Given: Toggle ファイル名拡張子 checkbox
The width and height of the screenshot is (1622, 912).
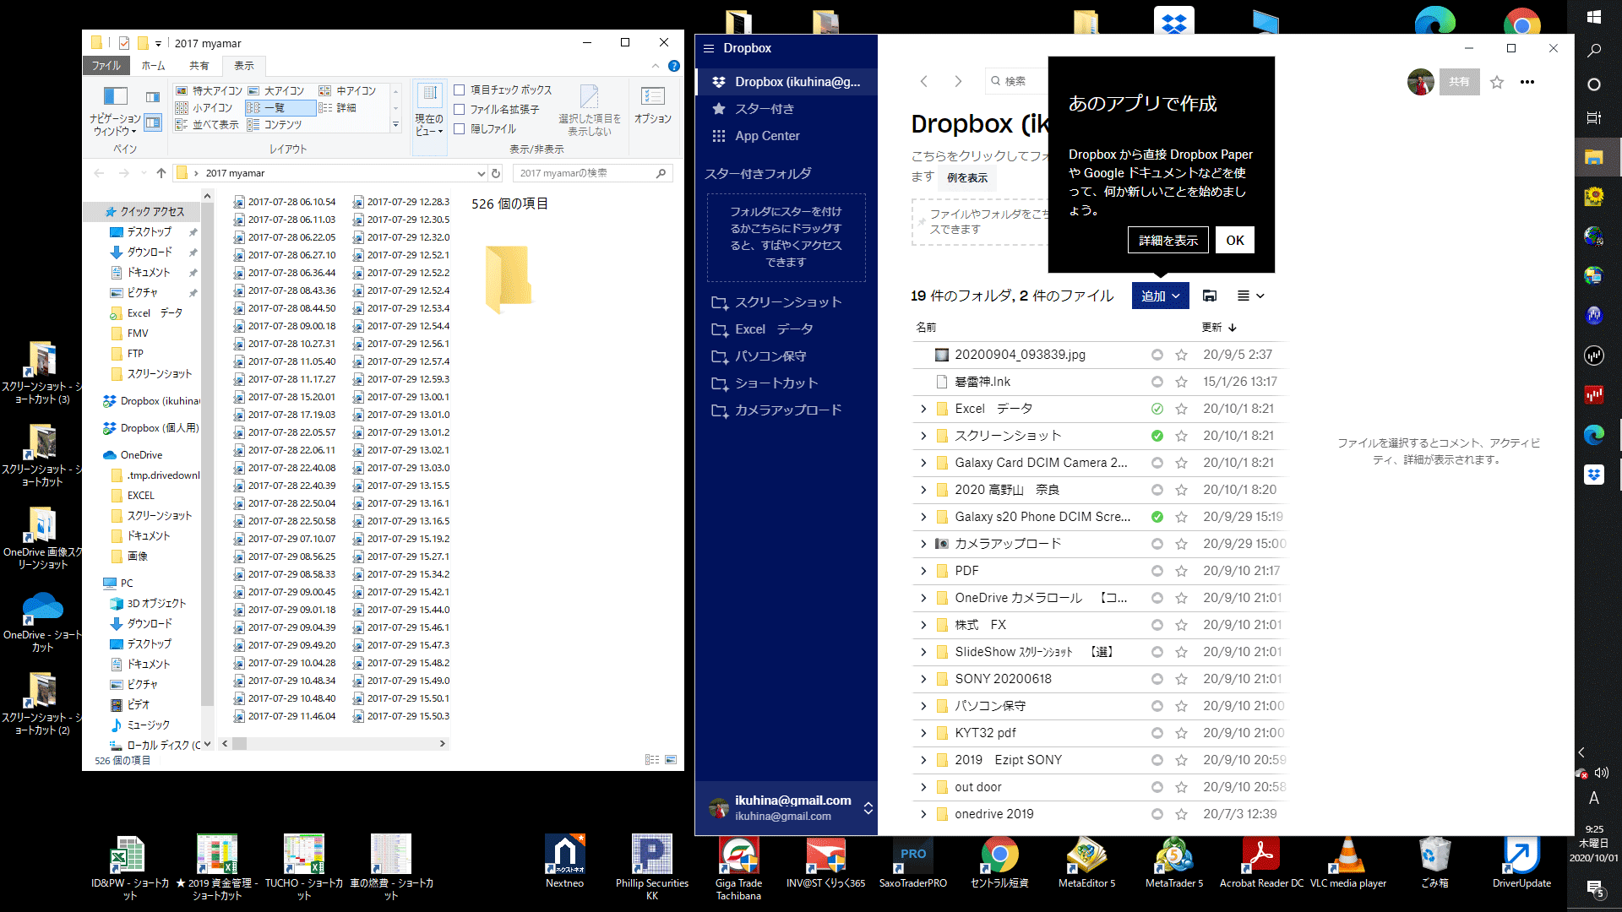Looking at the screenshot, I should [460, 109].
